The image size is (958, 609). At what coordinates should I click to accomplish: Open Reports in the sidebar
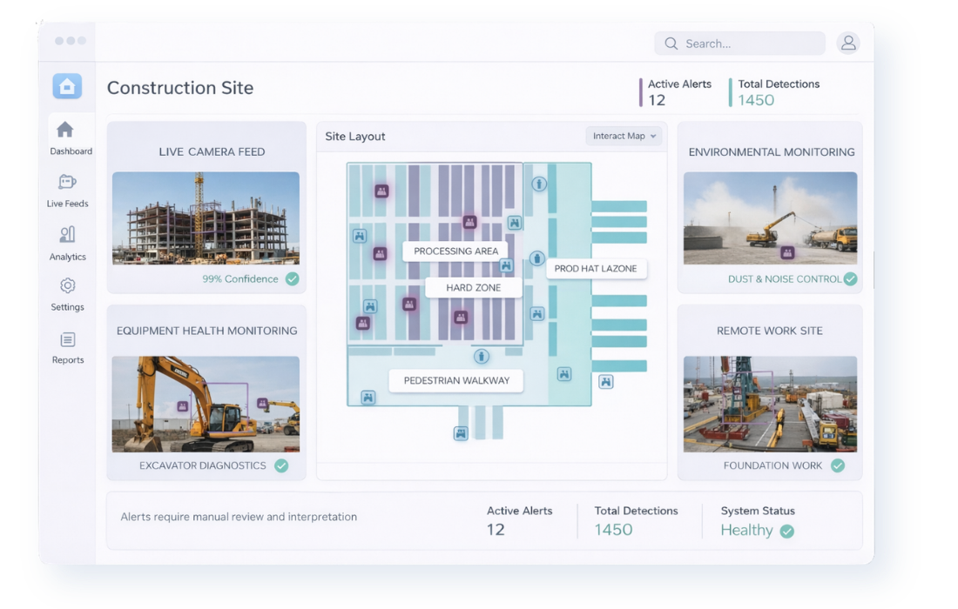[x=67, y=347]
